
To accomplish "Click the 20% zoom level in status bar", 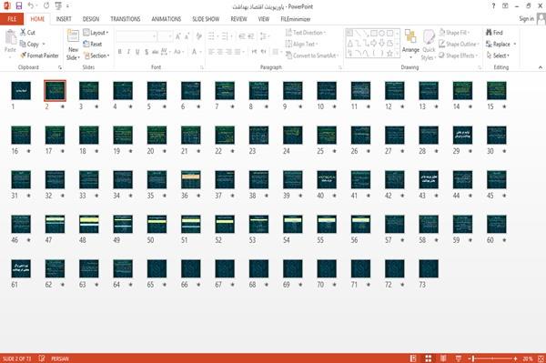I will tap(528, 358).
